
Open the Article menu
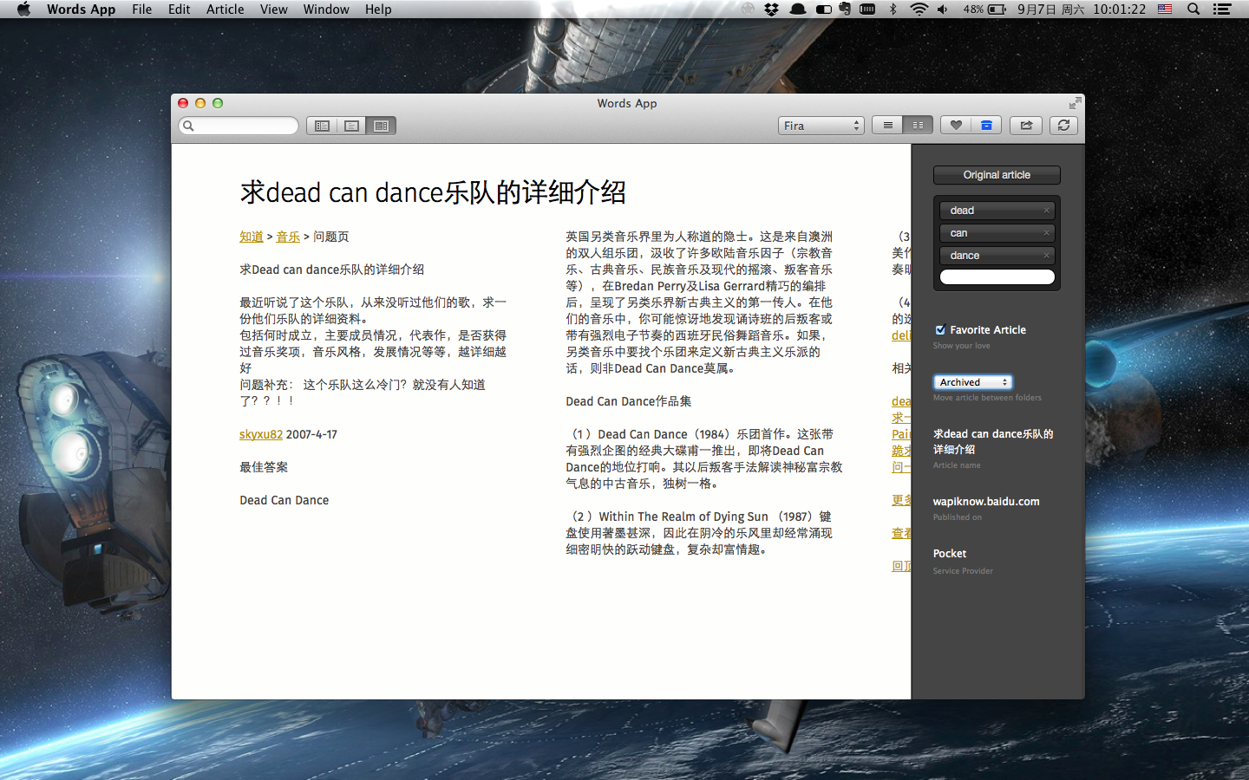(225, 10)
